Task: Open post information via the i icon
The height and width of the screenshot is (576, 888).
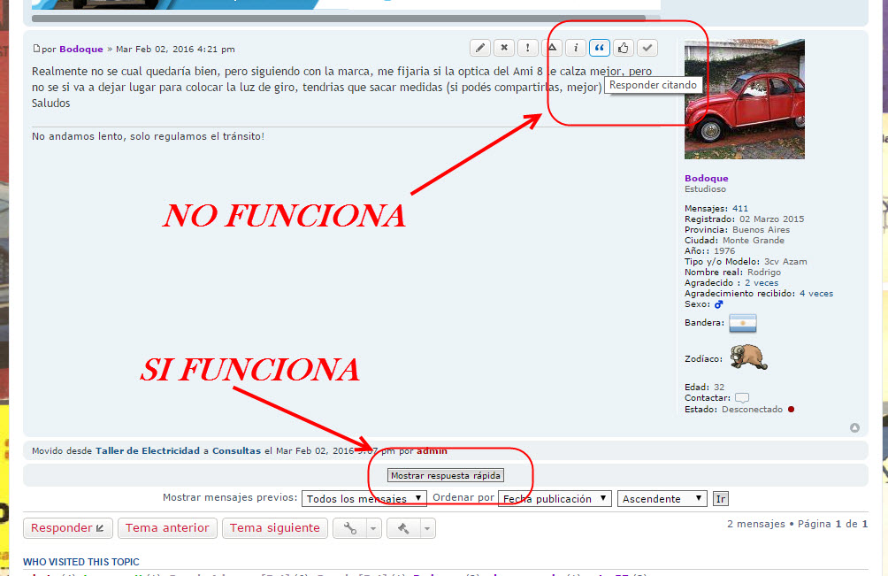Action: tap(576, 48)
